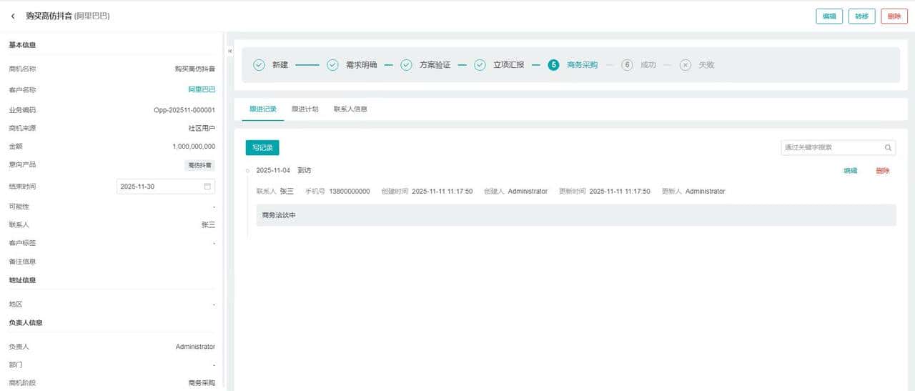Select the 成功 stage label
915x391 pixels.
648,65
